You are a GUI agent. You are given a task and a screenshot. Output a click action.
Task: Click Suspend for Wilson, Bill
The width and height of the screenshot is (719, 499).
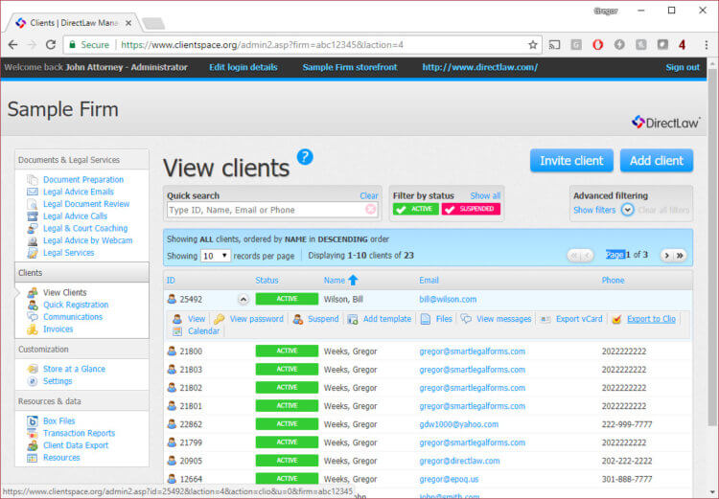point(323,319)
